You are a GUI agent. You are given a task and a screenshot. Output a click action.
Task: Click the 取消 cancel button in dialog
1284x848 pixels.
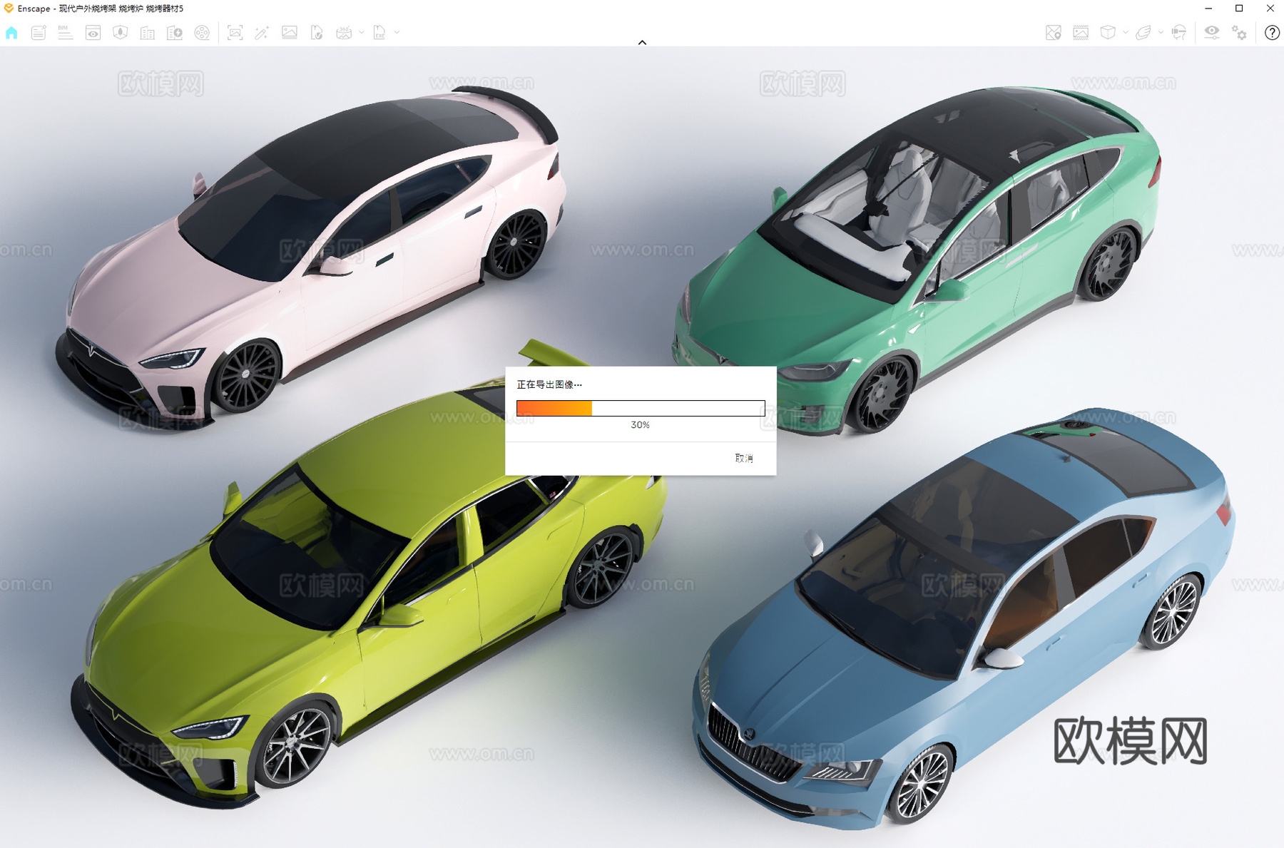744,458
